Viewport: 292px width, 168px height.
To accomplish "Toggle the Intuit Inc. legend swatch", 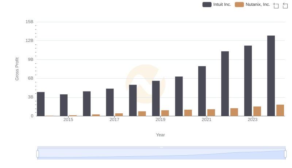I will 207,4.
